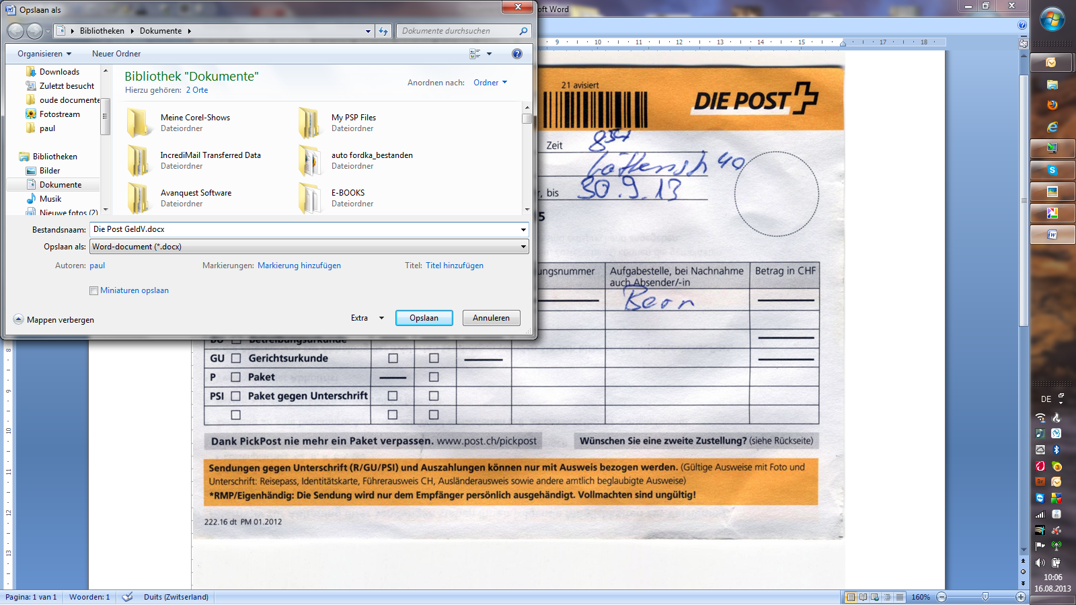Launch Firefox from the taskbar
1076x605 pixels.
tap(1052, 105)
